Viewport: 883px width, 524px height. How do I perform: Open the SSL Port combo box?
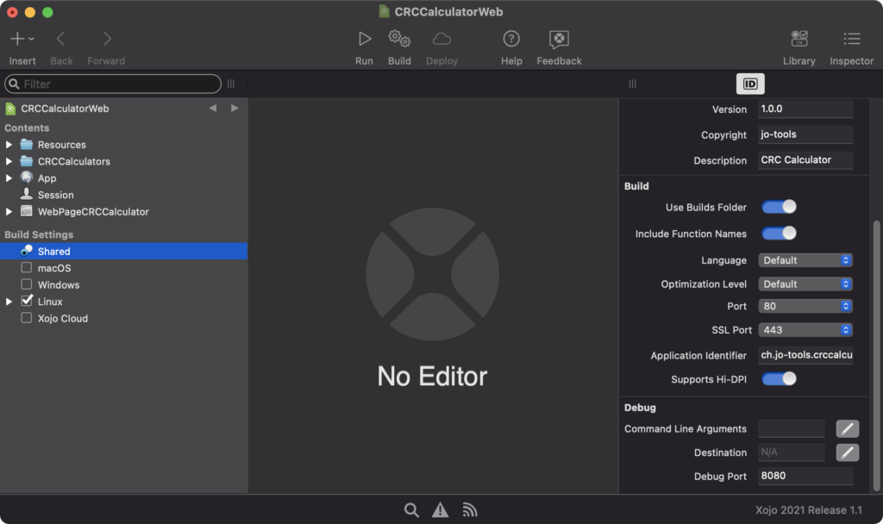point(805,330)
